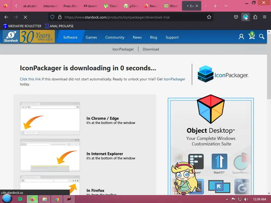Viewport: 271px width, 203px height.
Task: Open the Stardock account user icon
Action: [241, 36]
